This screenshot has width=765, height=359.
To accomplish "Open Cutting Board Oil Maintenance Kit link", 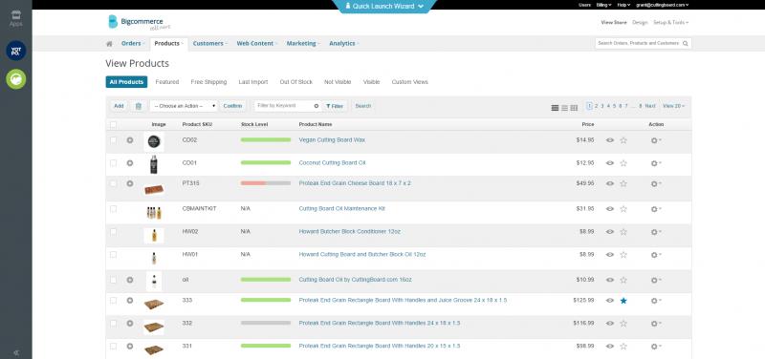I will coord(342,208).
